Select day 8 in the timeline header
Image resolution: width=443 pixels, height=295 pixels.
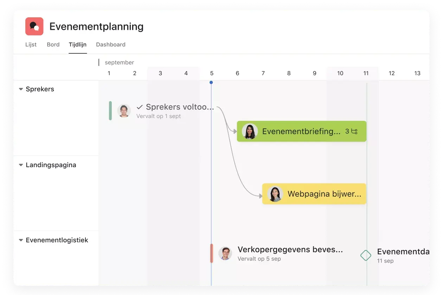click(289, 73)
